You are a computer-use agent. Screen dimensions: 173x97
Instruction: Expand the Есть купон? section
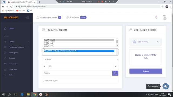146,42
